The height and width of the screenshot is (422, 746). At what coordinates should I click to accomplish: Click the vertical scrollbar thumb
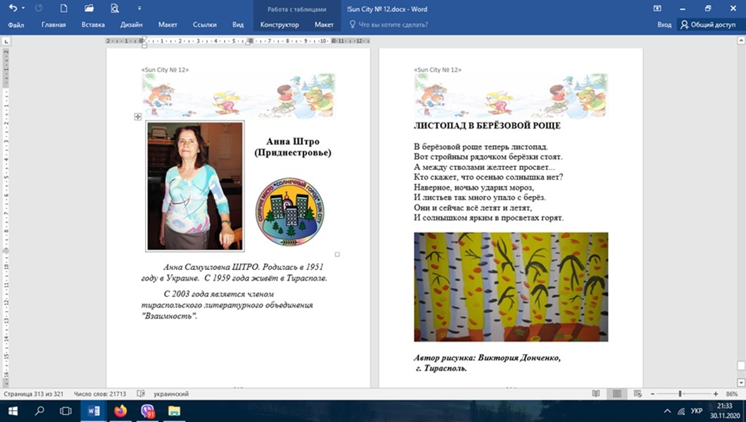[741, 366]
